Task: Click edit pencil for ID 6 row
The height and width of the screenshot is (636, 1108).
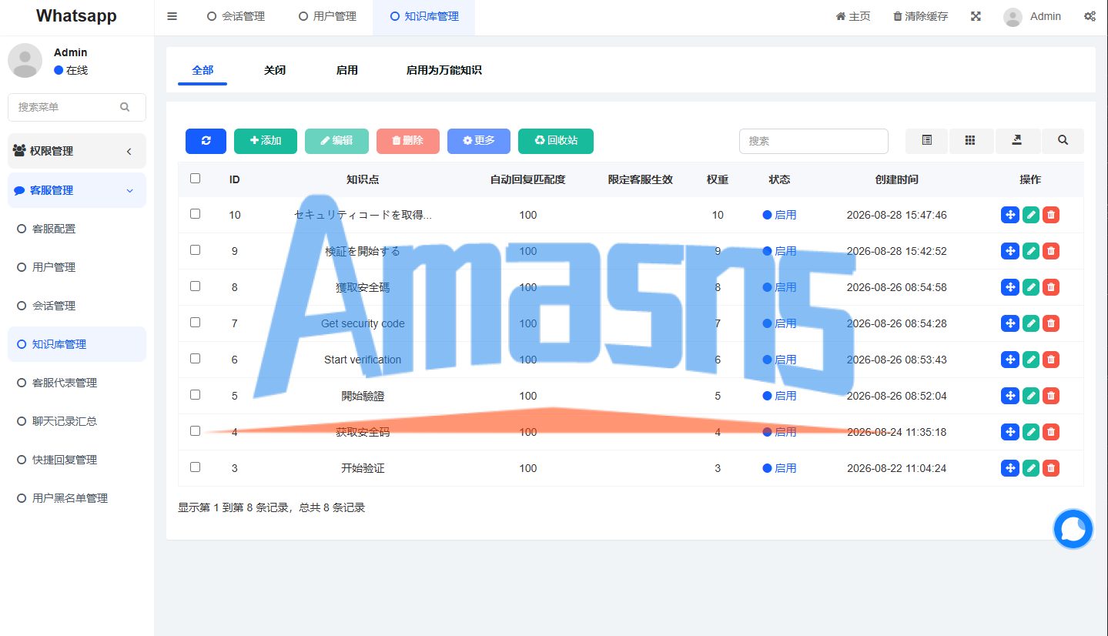Action: click(1031, 360)
